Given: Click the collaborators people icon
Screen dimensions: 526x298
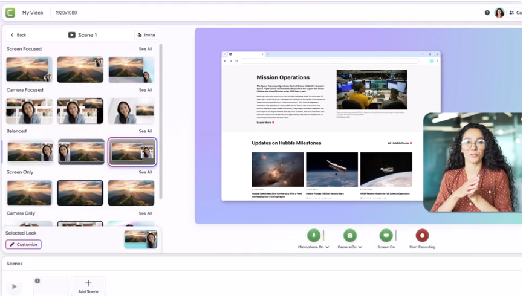Looking at the screenshot, I should (x=511, y=13).
